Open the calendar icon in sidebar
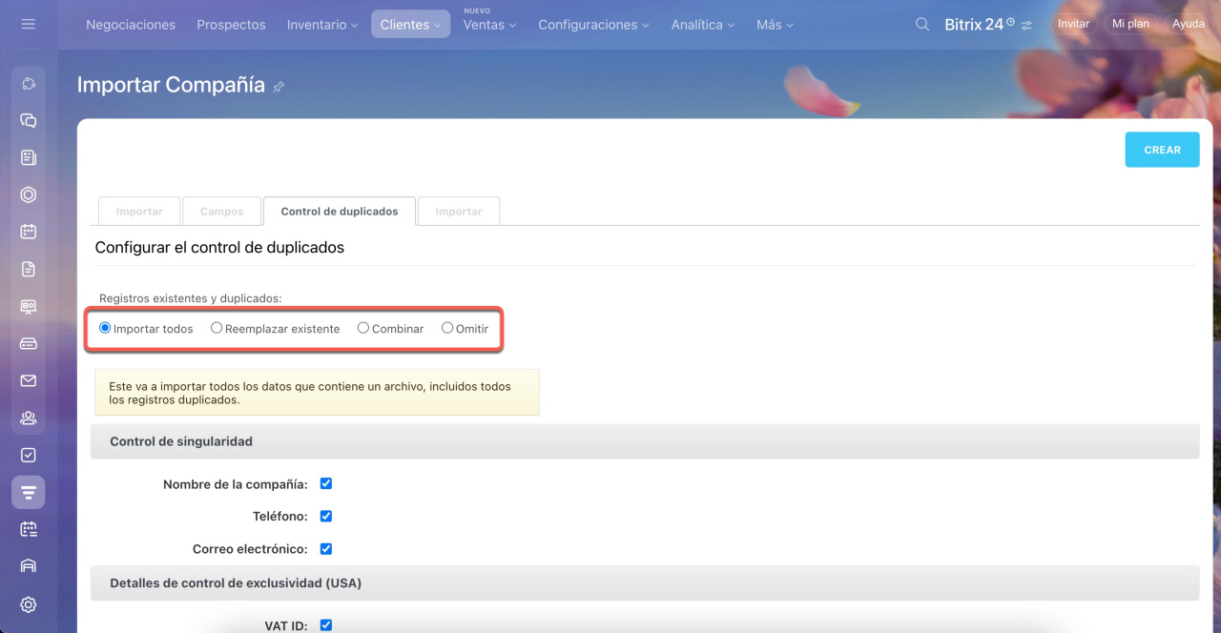The image size is (1221, 633). tap(29, 232)
